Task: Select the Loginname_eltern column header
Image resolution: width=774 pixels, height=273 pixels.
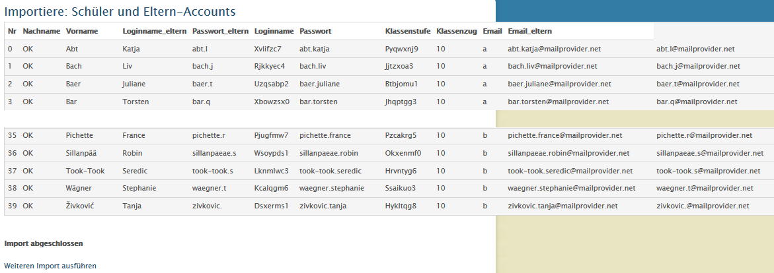Action: (155, 31)
